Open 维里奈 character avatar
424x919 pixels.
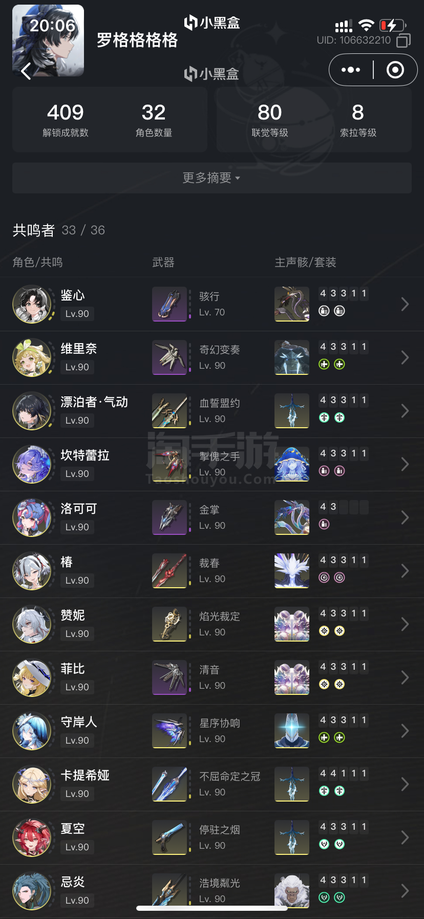[32, 357]
